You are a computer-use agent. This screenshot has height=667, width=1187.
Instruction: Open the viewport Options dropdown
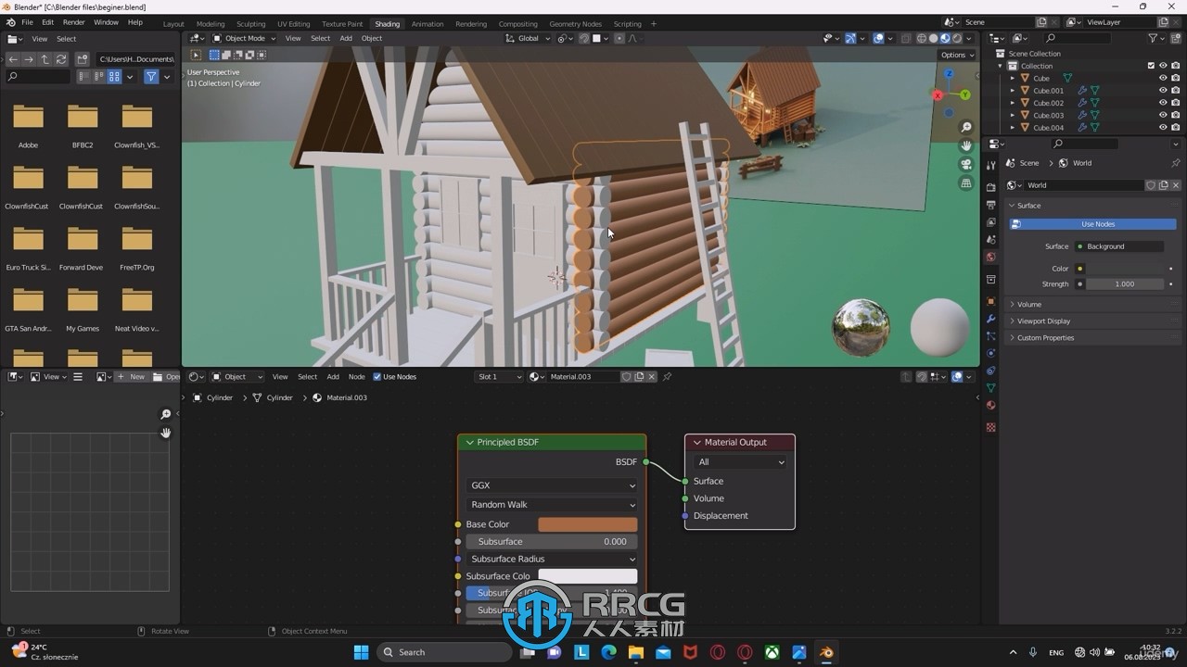957,55
